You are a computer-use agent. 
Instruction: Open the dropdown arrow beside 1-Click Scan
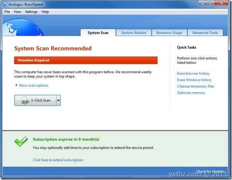click(58, 100)
